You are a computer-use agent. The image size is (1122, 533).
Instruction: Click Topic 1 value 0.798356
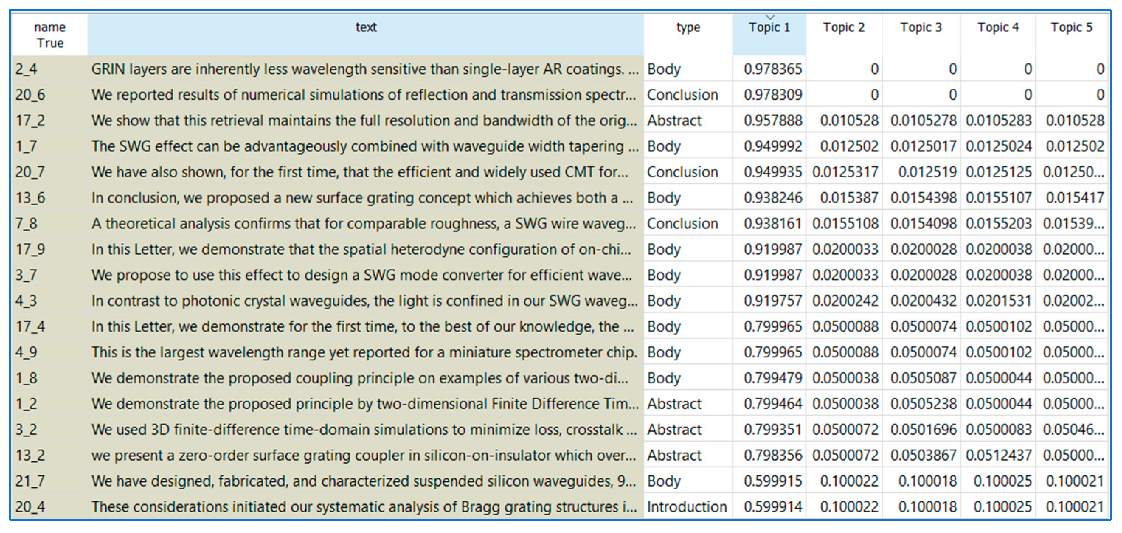pyautogui.click(x=773, y=455)
